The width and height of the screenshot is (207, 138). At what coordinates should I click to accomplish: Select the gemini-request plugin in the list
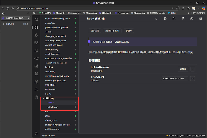(x=53, y=54)
